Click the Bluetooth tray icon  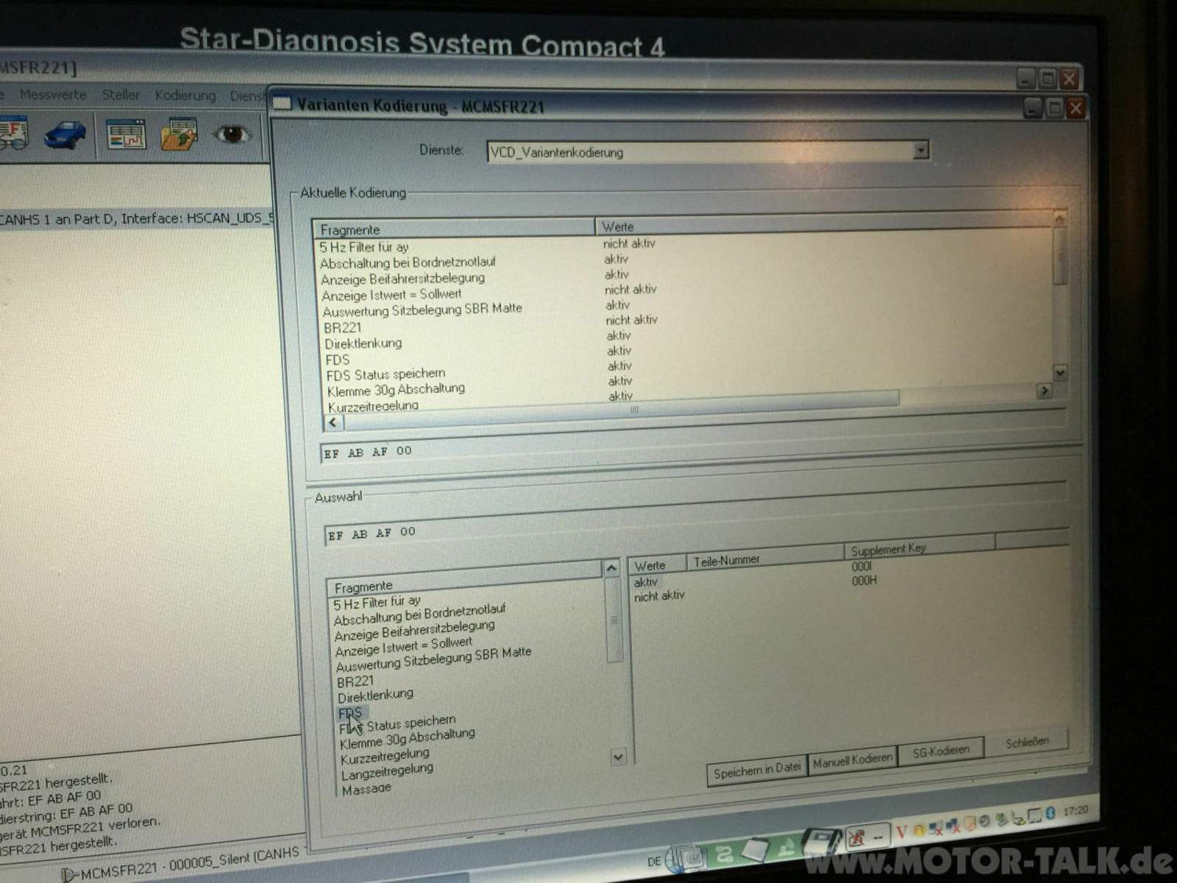point(1050,813)
